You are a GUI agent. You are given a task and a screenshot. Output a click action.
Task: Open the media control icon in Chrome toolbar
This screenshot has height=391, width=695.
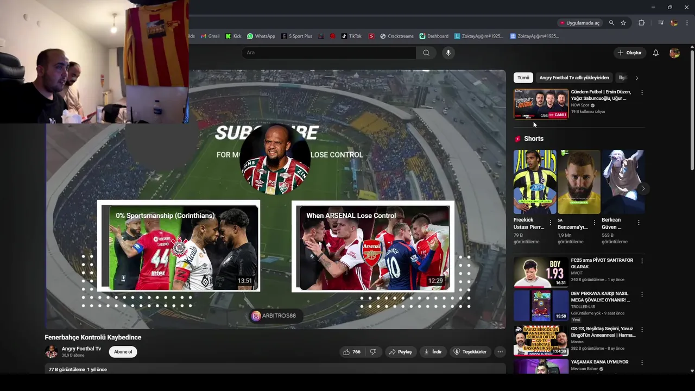tap(661, 23)
